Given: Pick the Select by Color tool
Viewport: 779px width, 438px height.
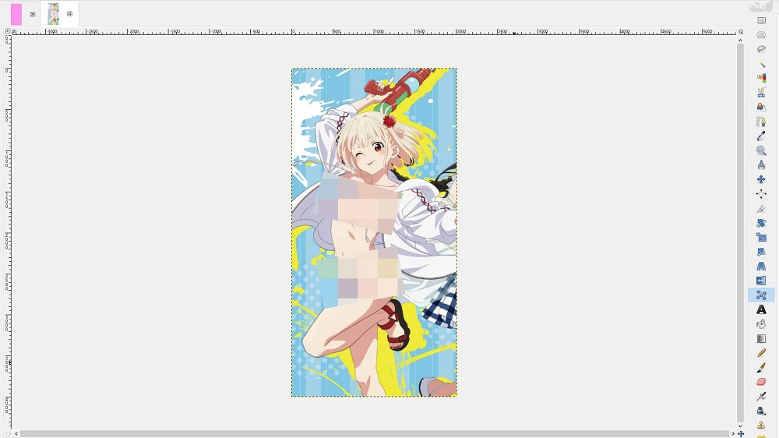Looking at the screenshot, I should 761,78.
